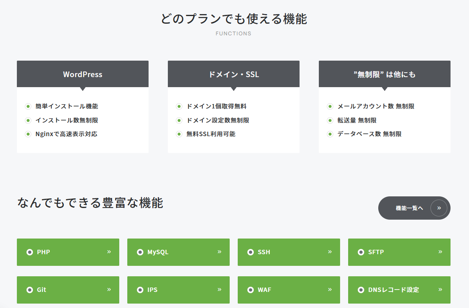Click 転送量 無制限 text

point(357,120)
